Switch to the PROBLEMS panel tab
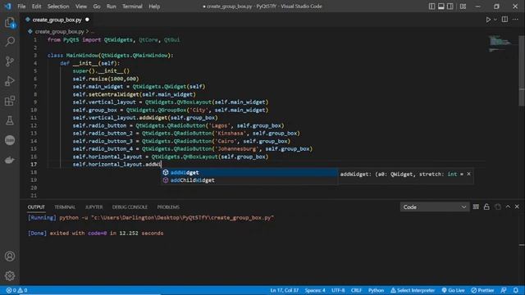 [168, 207]
